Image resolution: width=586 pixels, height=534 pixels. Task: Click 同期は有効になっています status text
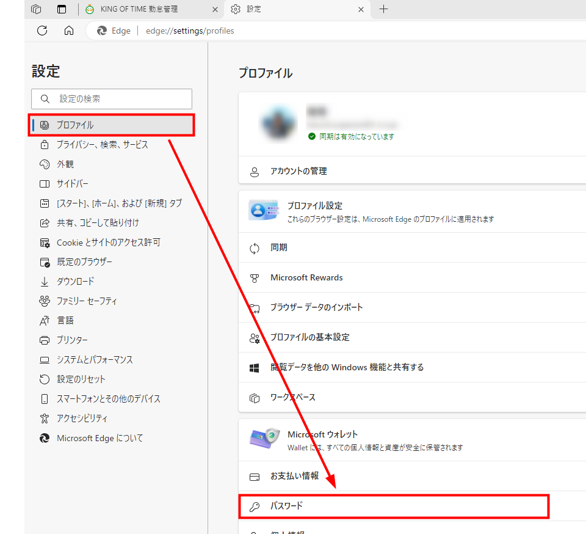[x=356, y=136]
